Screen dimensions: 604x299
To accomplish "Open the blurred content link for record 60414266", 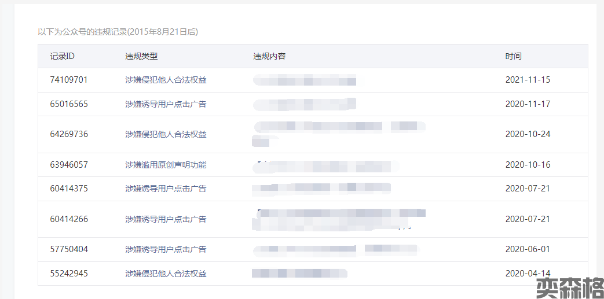I will [x=339, y=219].
